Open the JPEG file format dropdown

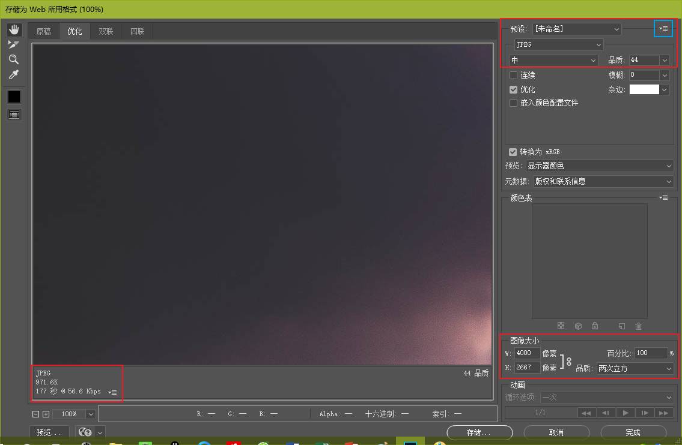click(x=558, y=45)
